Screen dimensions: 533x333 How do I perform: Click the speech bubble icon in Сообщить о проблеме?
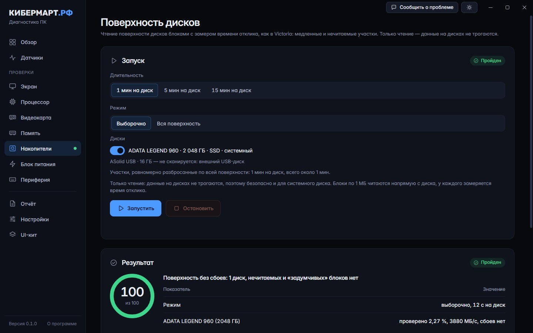pos(394,7)
